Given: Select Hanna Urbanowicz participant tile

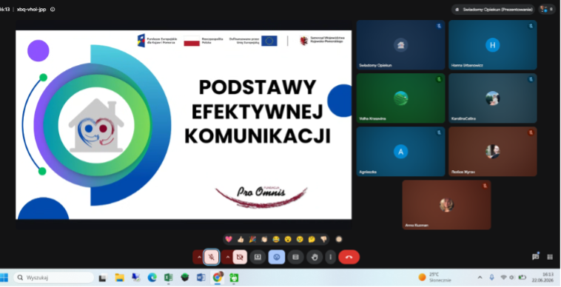Looking at the screenshot, I should click(x=493, y=44).
